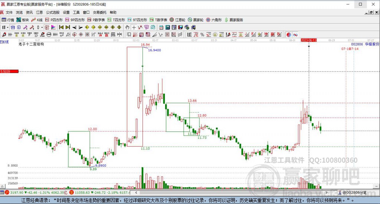Click the red 5.5039 price marker
Screen dimensions: 380x204
point(9,71)
